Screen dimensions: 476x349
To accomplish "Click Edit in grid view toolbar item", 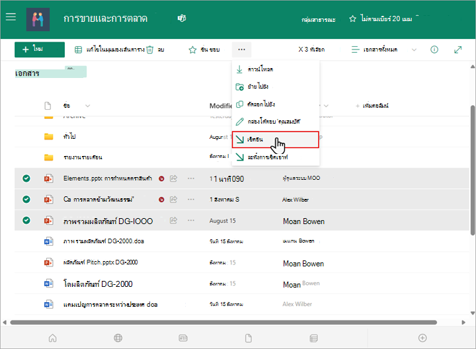I will coord(109,50).
